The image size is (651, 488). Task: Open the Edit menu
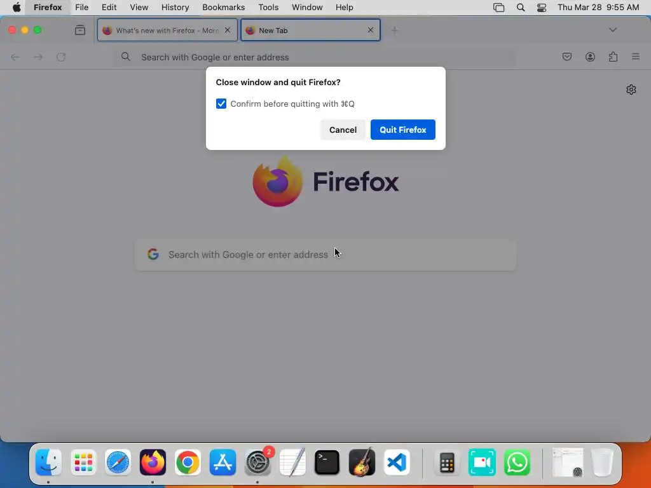pyautogui.click(x=109, y=8)
